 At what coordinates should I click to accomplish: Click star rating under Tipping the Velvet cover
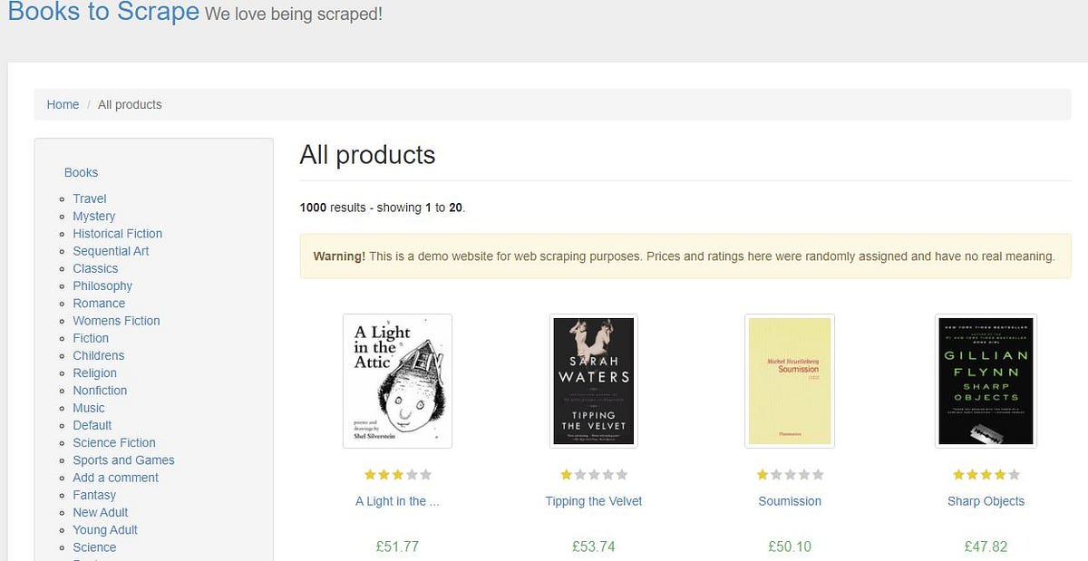593,474
